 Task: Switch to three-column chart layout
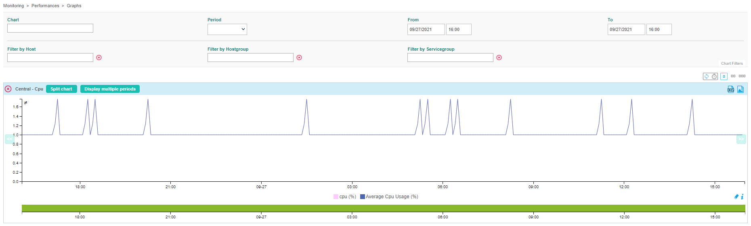tap(742, 76)
